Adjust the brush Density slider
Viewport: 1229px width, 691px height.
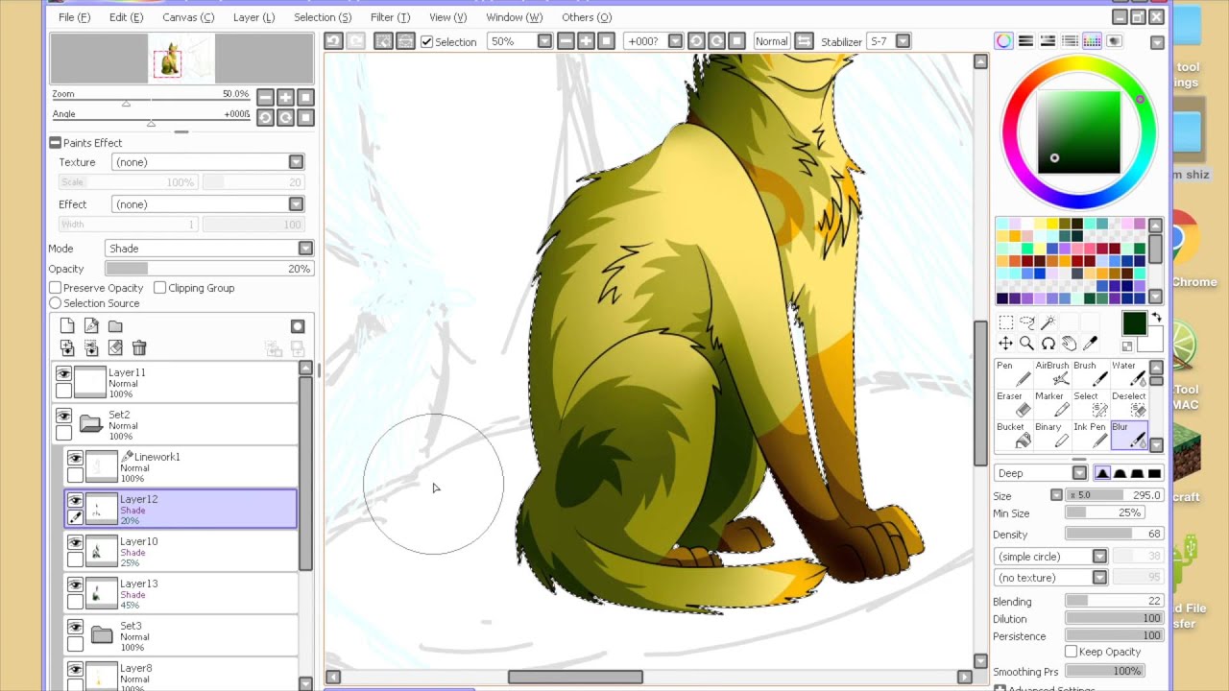tap(1114, 535)
